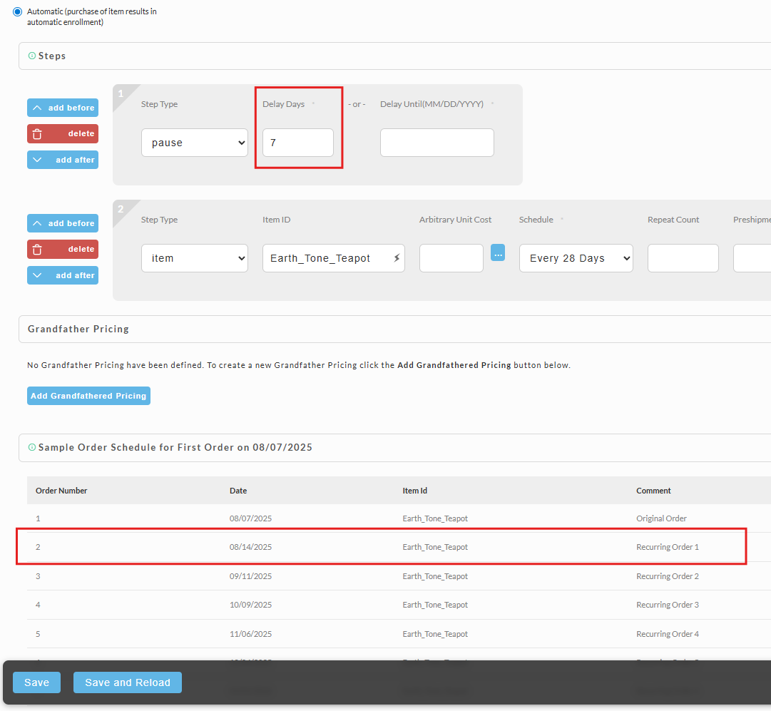Click info icon beside Sample Order Schedule
This screenshot has height=711, width=771.
click(x=32, y=447)
